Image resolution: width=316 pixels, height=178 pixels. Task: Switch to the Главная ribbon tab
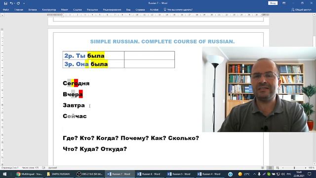[x=19, y=10]
